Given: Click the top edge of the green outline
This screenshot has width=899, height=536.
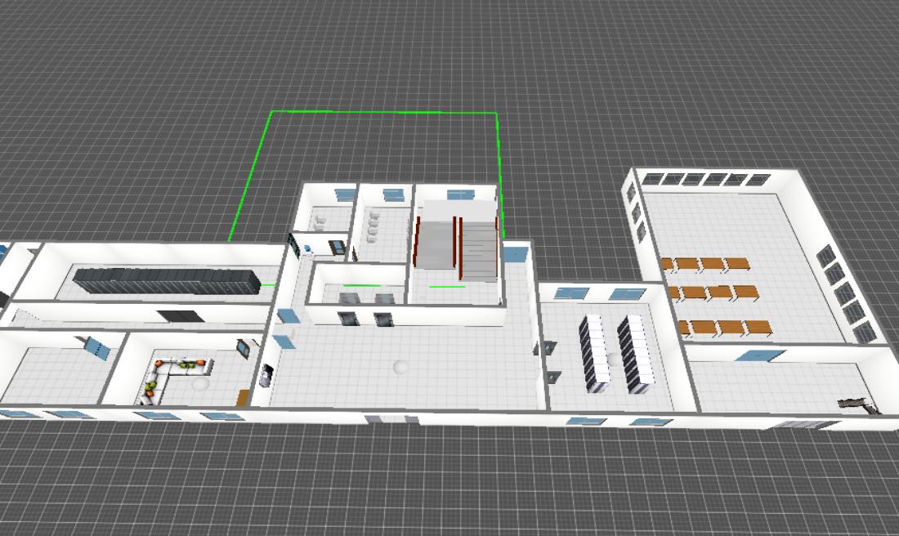Looking at the screenshot, I should [x=384, y=112].
